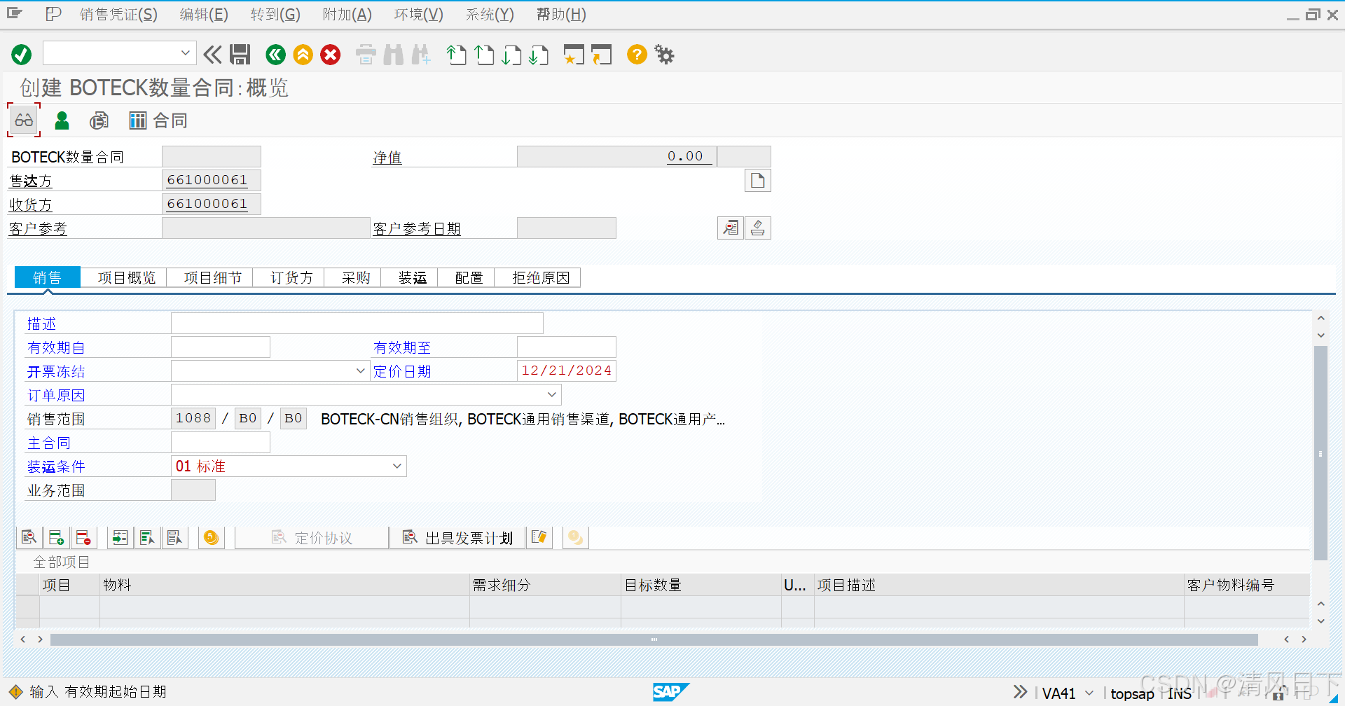Click the 定价协议 button
1345x706 pixels.
[312, 538]
